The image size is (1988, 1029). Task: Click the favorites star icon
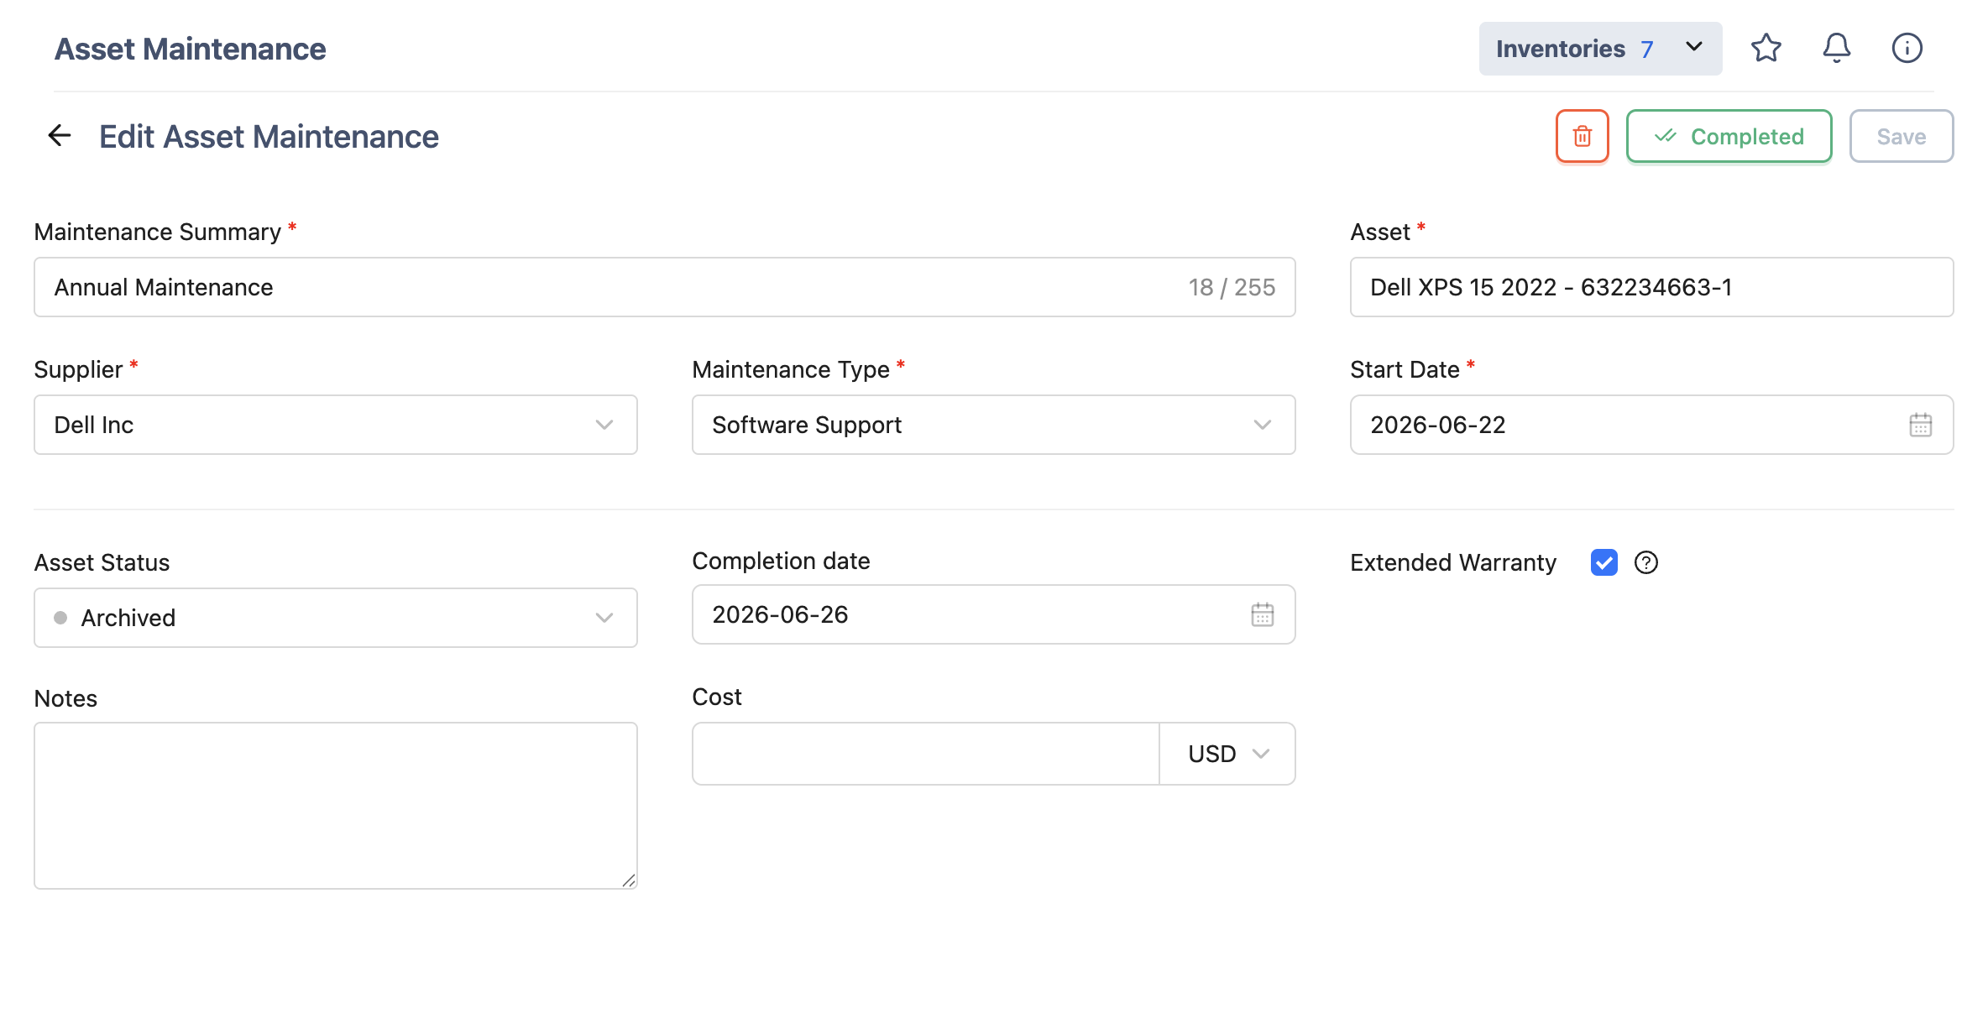point(1766,48)
